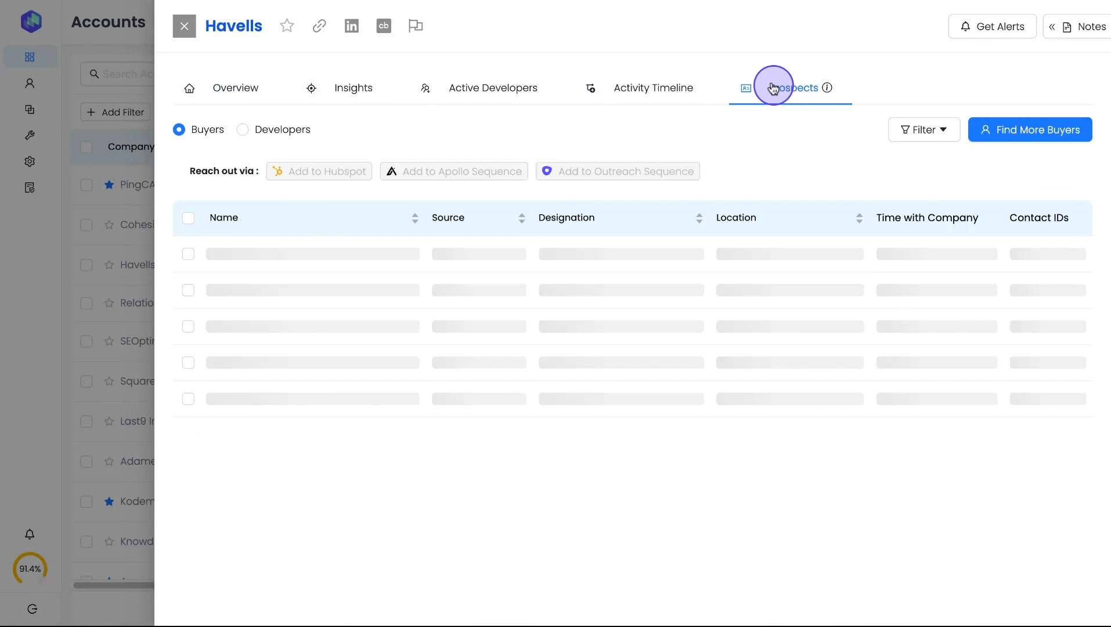Click the settings gear in sidebar
Image resolution: width=1111 pixels, height=627 pixels.
30,161
